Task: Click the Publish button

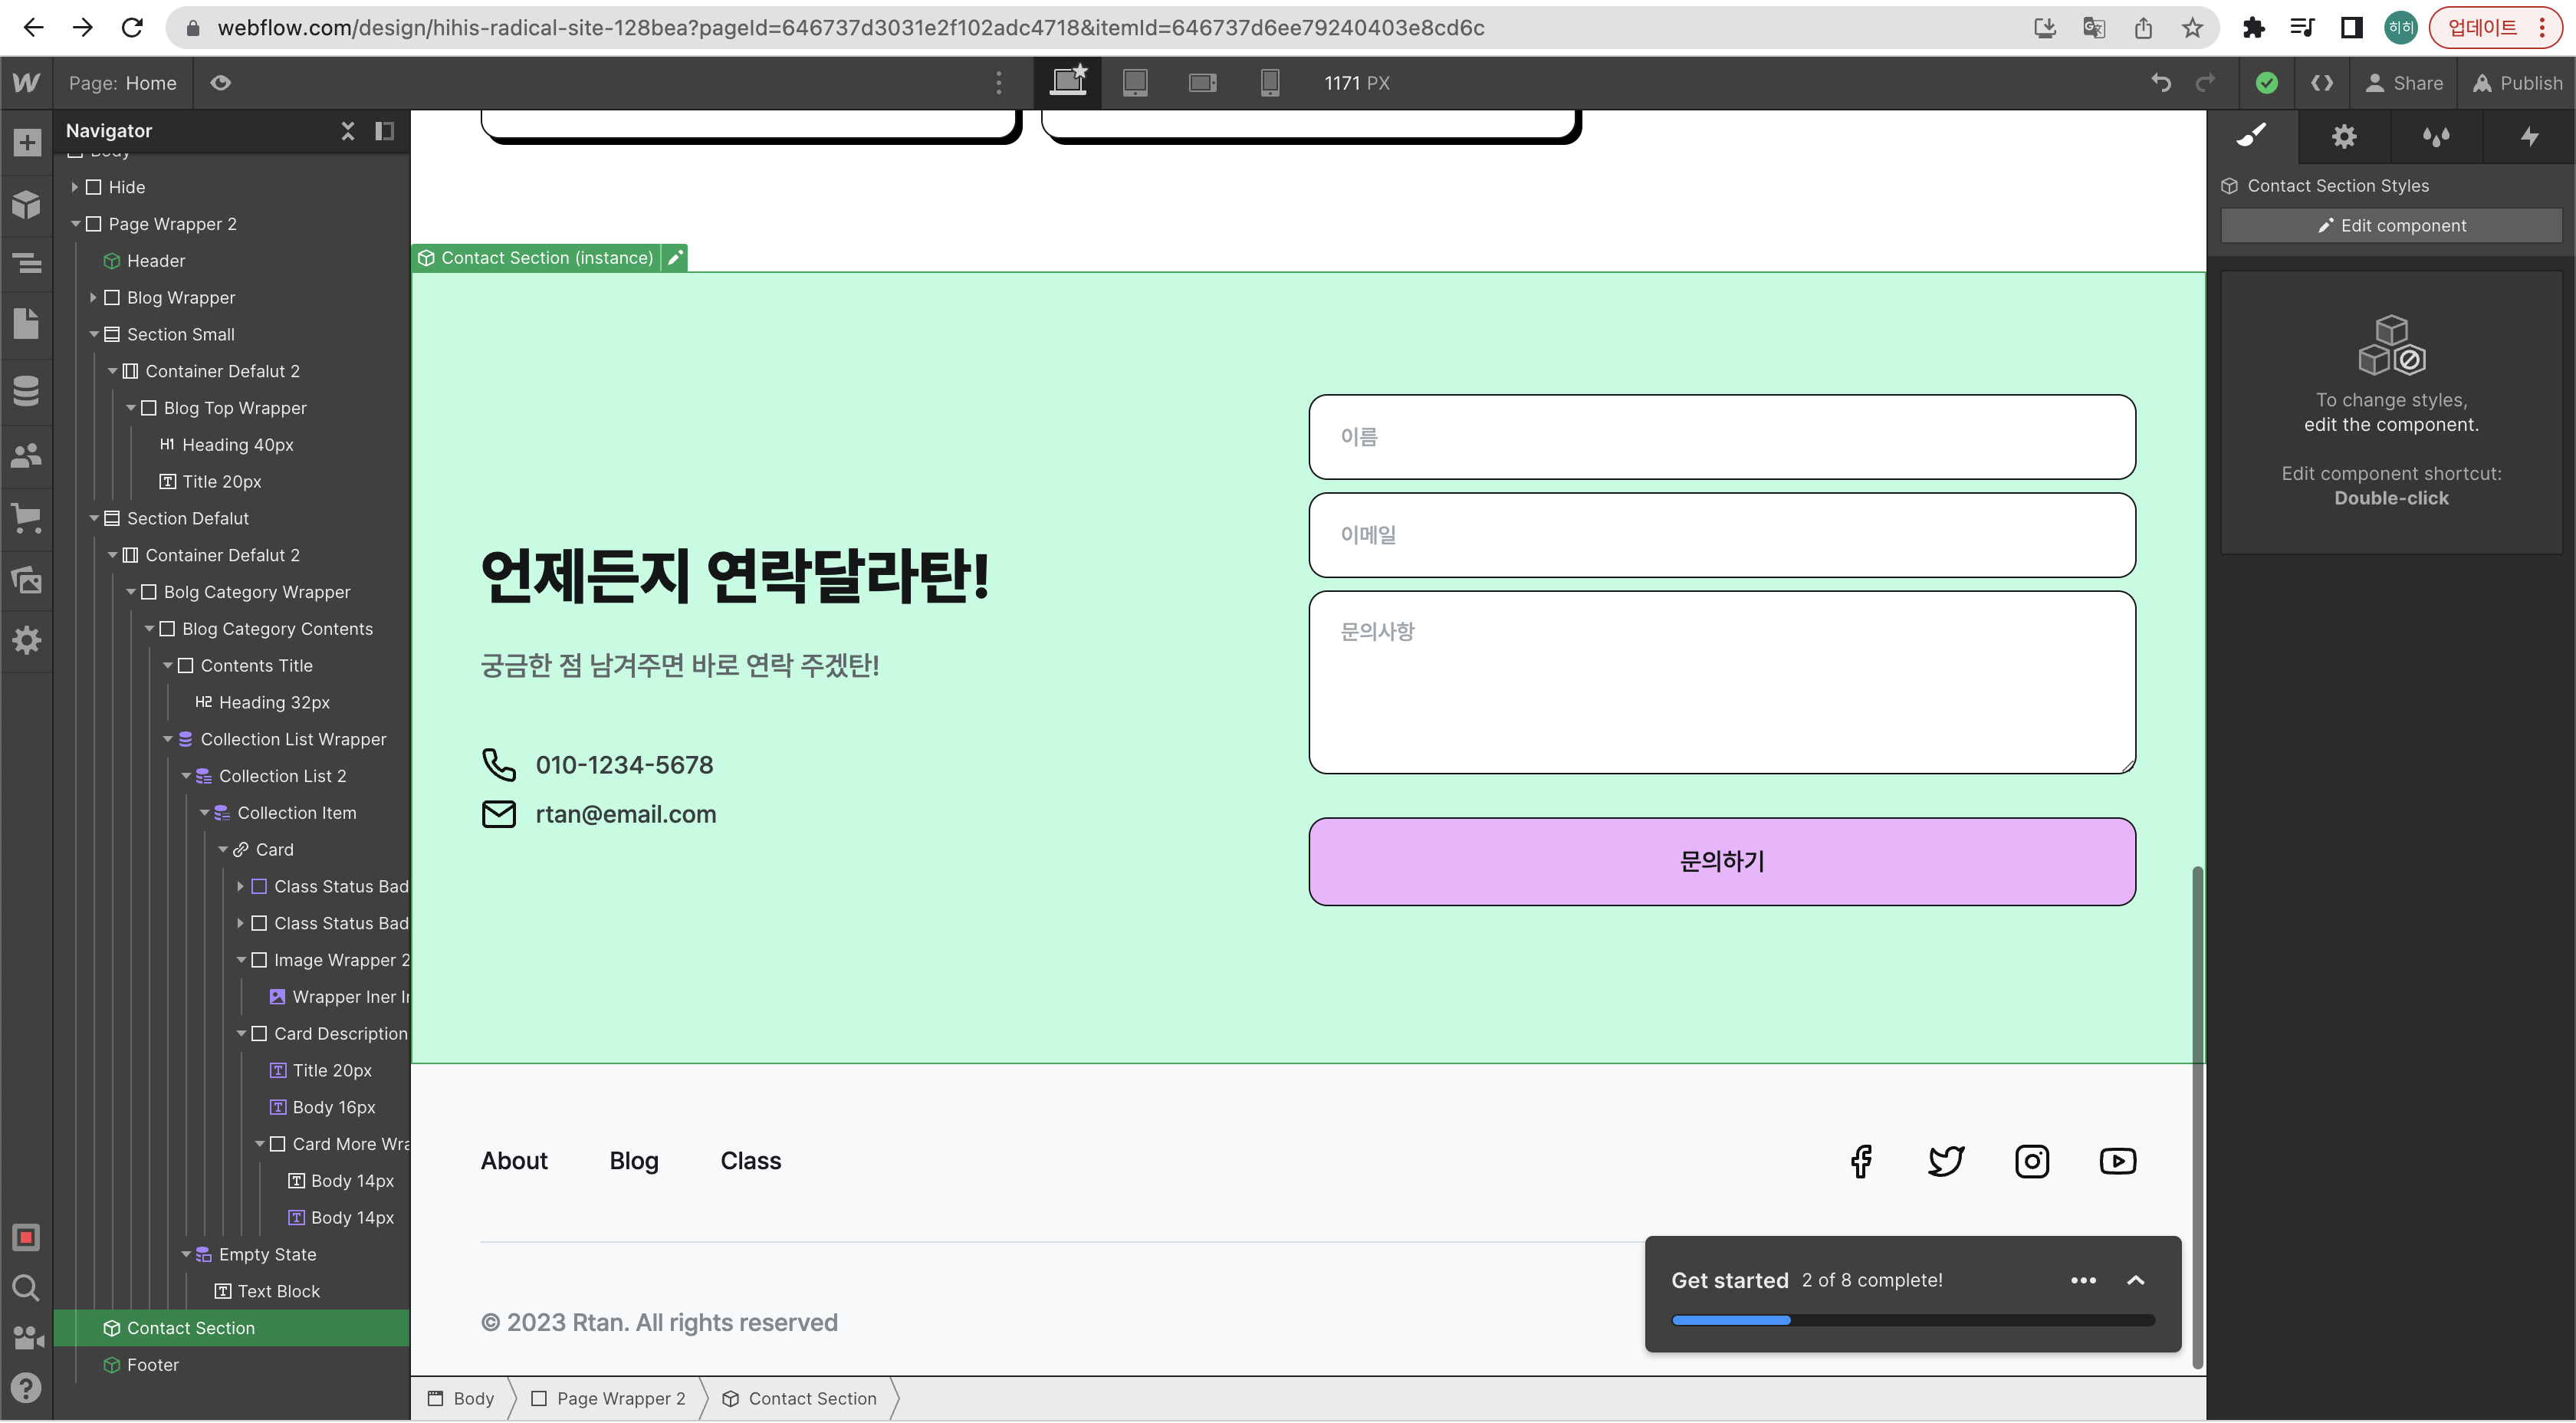Action: 2517,83
